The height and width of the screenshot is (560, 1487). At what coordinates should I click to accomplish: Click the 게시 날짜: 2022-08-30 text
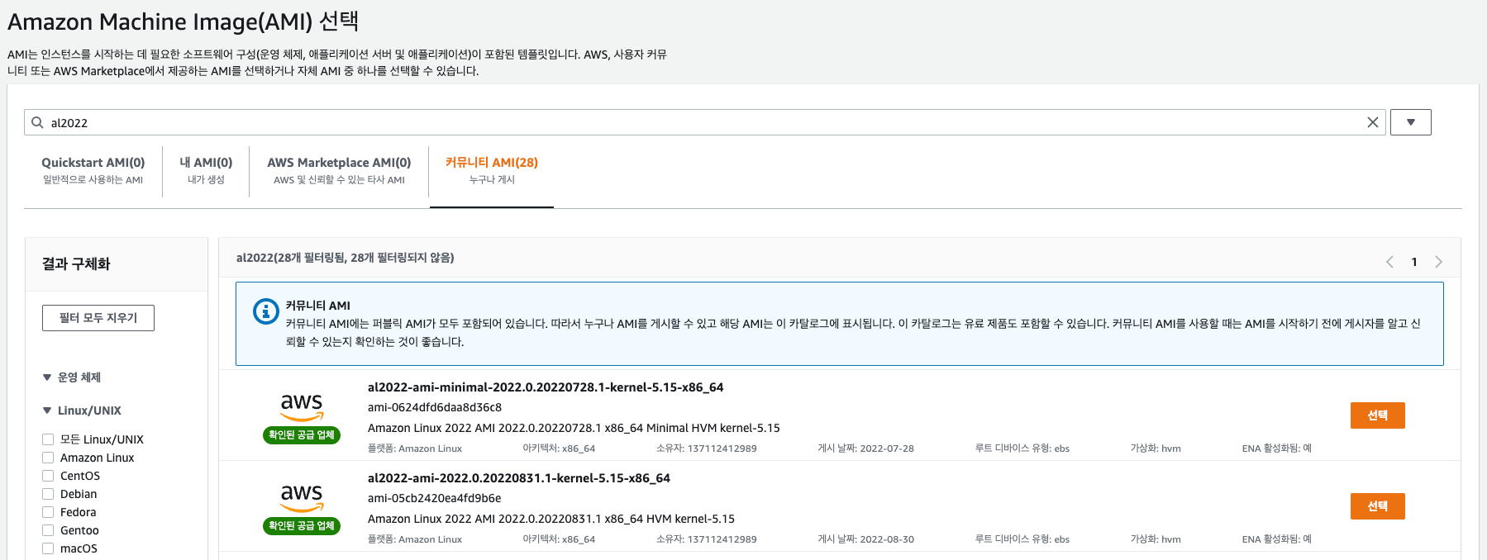(x=865, y=539)
